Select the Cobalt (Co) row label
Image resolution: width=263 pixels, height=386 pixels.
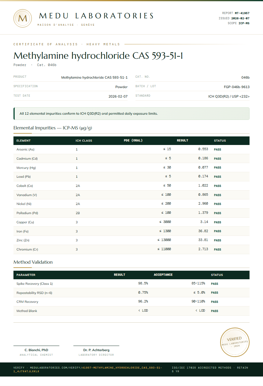coord(24,186)
